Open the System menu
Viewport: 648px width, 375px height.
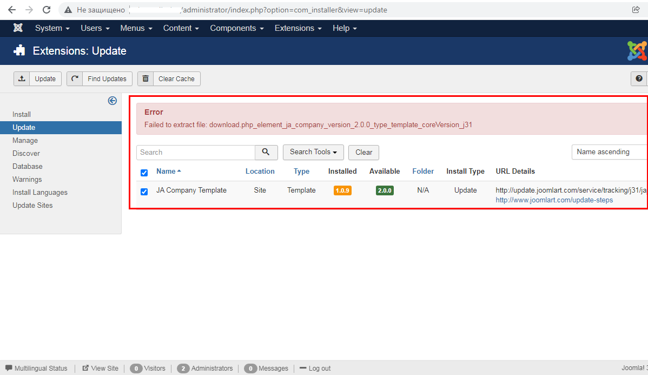52,28
